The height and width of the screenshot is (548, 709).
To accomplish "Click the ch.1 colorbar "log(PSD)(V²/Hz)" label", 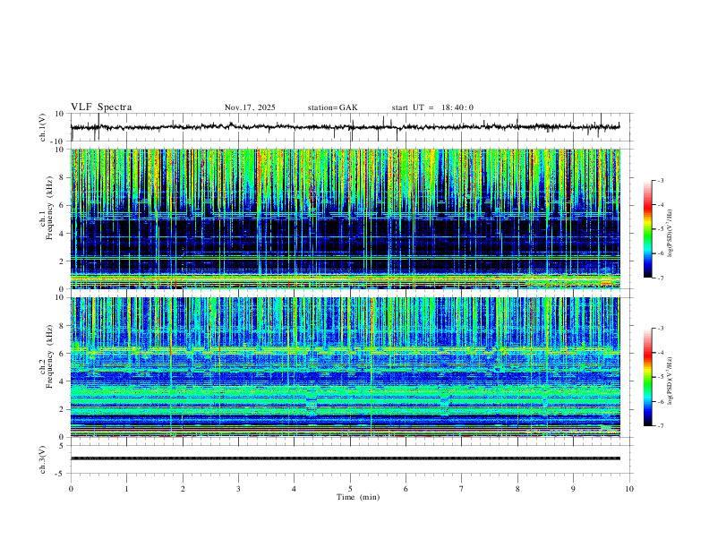I will [x=670, y=234].
